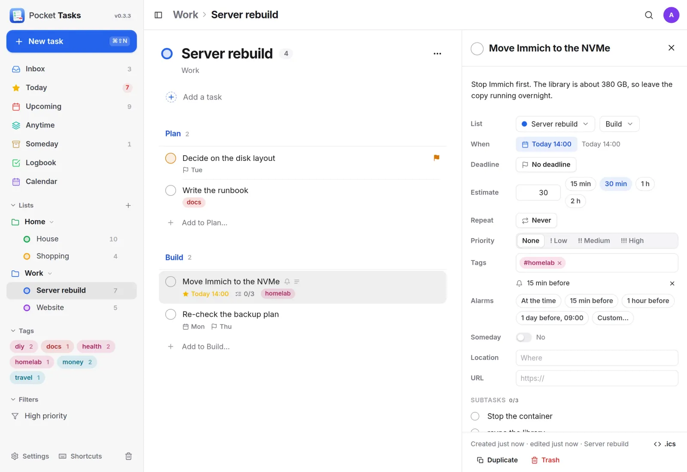This screenshot has height=472, width=687.
Task: Toggle the sidebar panel icon
Action: coord(158,15)
